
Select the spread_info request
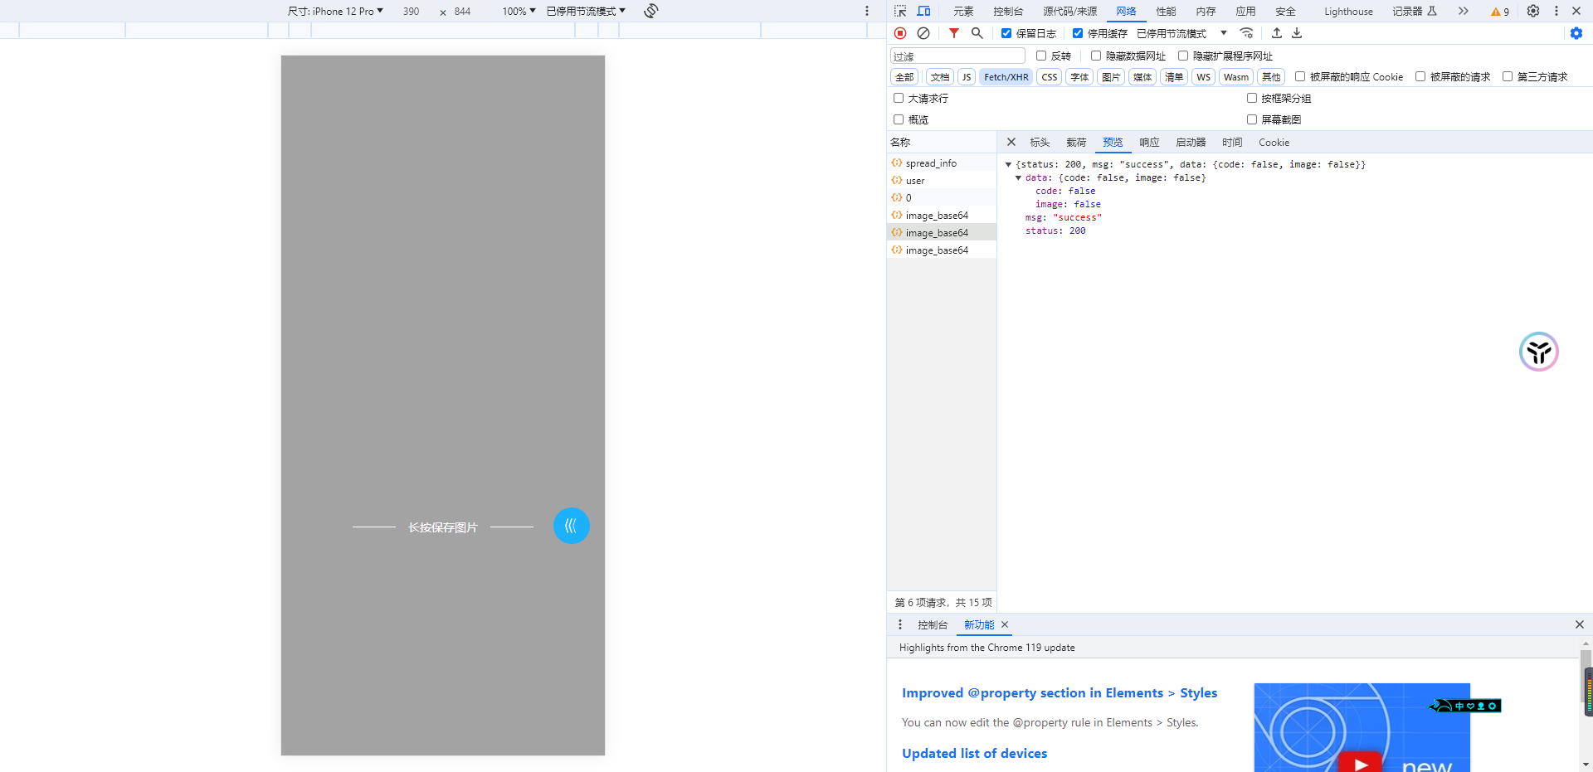(x=942, y=163)
